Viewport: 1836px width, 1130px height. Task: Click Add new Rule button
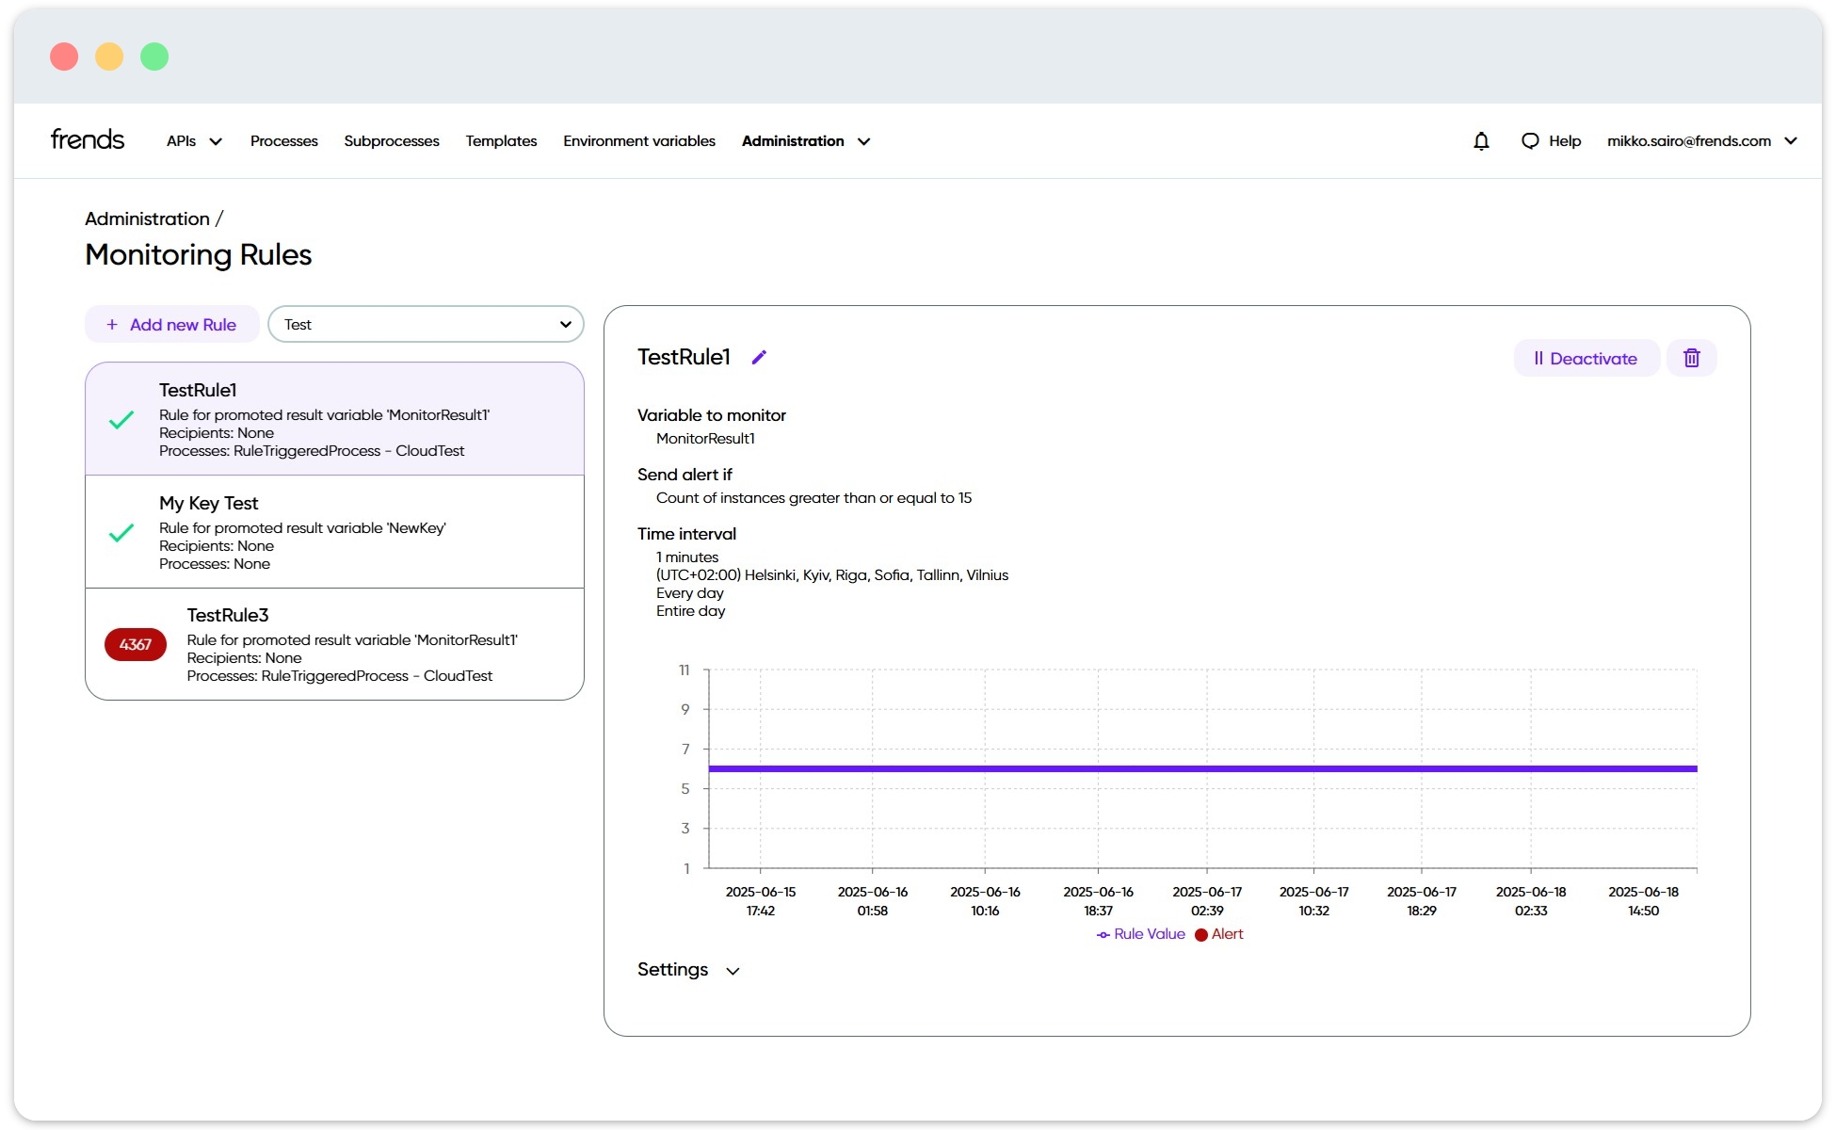click(x=171, y=324)
